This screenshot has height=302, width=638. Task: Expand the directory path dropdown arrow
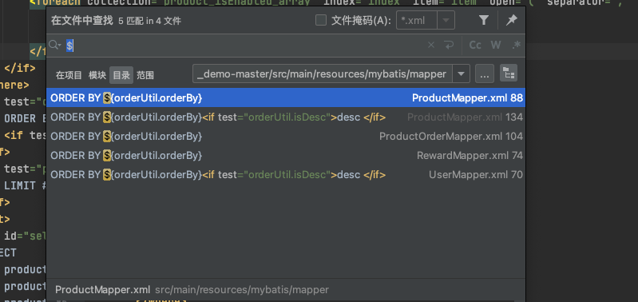coord(461,74)
